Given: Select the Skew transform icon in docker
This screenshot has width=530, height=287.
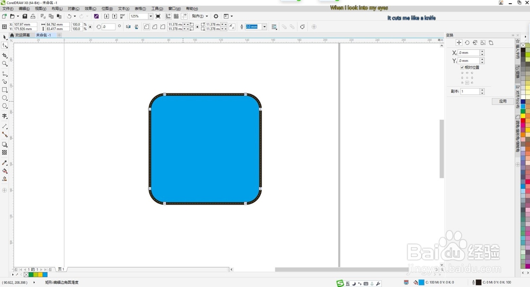Looking at the screenshot, I should [x=491, y=42].
